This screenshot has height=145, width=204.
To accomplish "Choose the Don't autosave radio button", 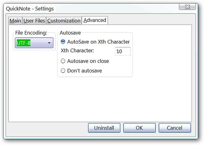I will pyautogui.click(x=63, y=71).
